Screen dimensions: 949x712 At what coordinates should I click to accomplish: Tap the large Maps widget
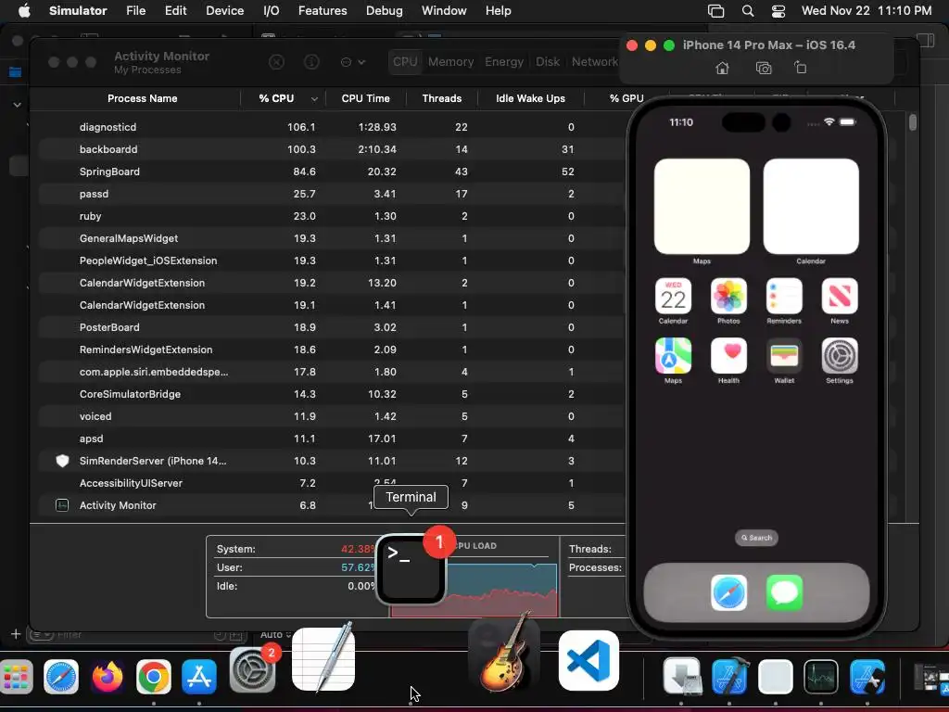[702, 207]
